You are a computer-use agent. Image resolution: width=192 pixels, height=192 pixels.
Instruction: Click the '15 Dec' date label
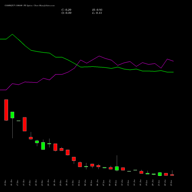point(5,183)
